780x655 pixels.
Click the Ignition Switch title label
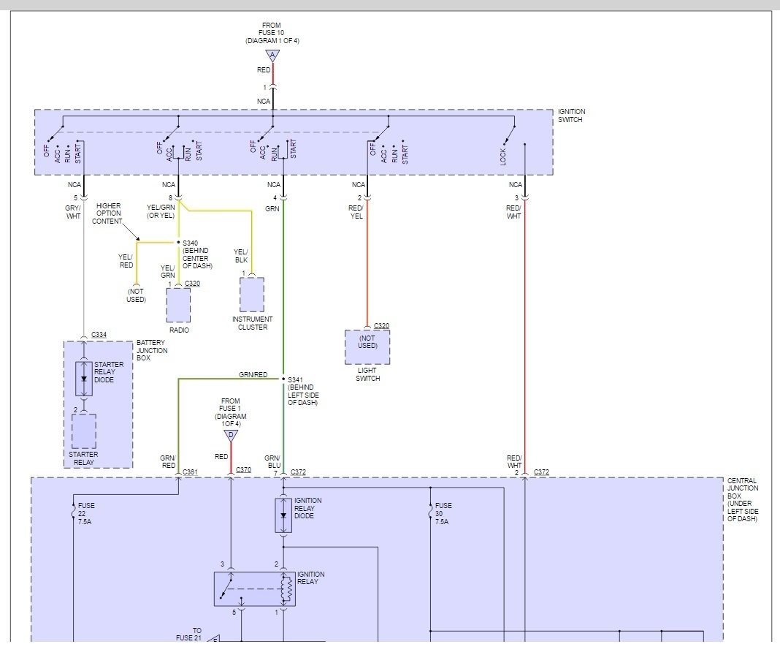tap(571, 116)
